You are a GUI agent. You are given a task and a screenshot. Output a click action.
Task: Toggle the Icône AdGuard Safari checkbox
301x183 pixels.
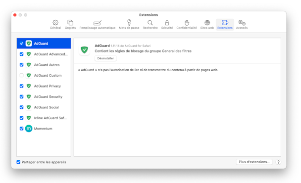(21, 118)
